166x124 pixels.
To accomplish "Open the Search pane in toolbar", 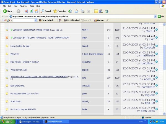I will pyautogui.click(x=46, y=11).
